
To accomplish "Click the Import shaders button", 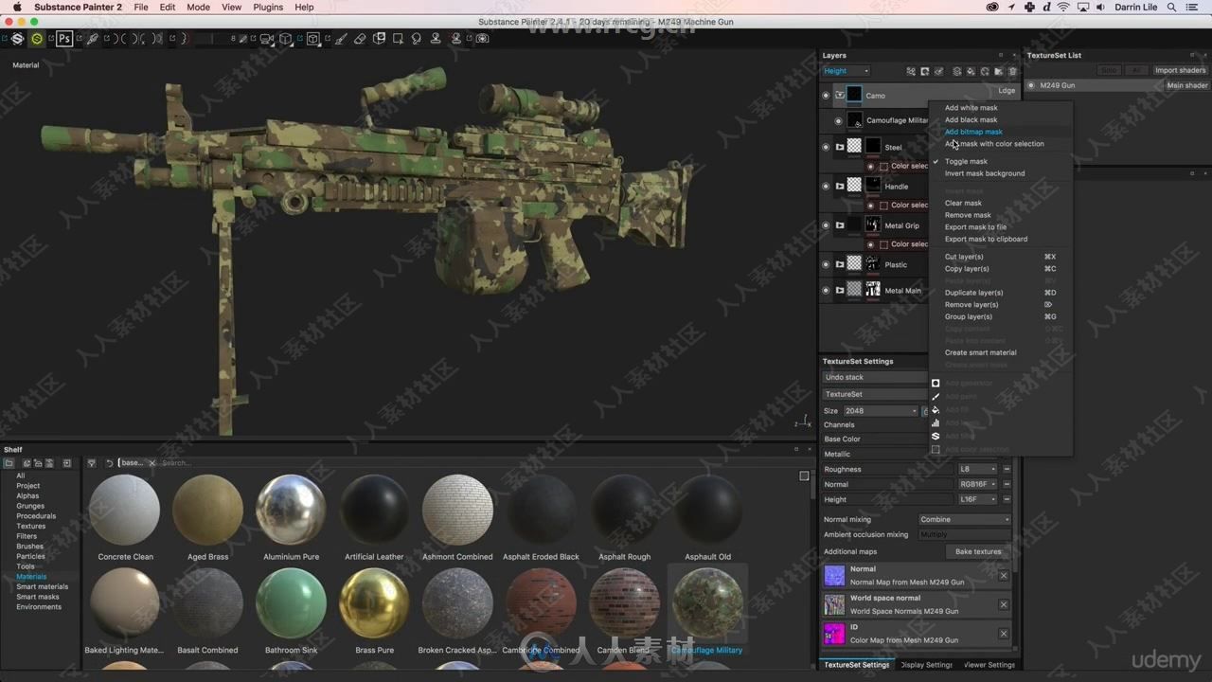I will tap(1180, 70).
